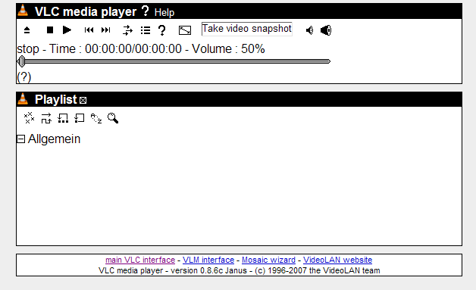476x290 pixels.
Task: Visit the VideoLAN website link
Action: (337, 260)
